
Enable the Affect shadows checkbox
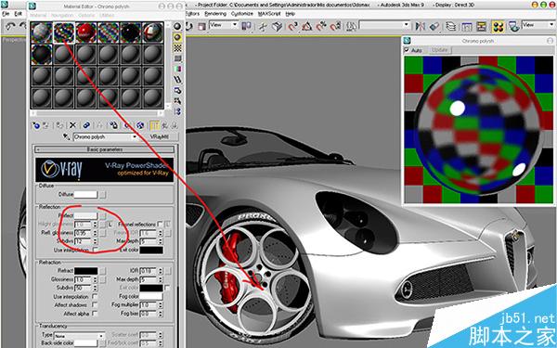(95, 305)
